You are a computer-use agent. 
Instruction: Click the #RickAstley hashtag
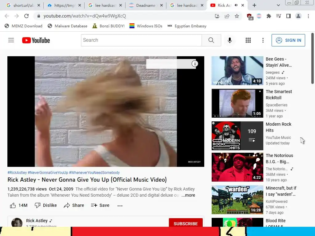click(x=17, y=173)
